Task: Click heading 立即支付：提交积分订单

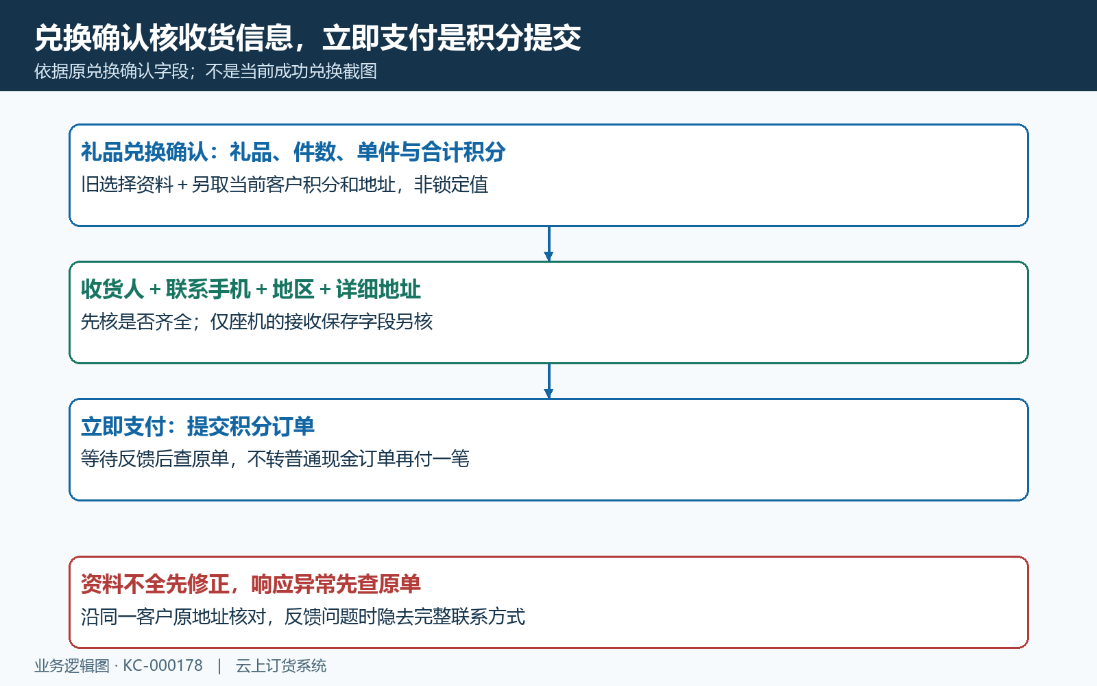Action: click(x=197, y=426)
